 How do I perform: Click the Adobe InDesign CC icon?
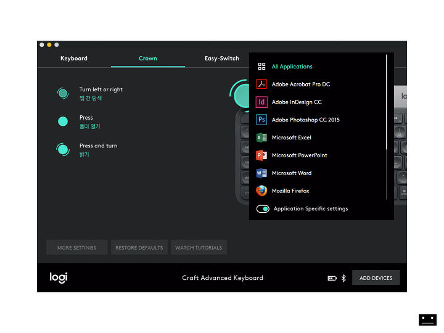(x=261, y=102)
